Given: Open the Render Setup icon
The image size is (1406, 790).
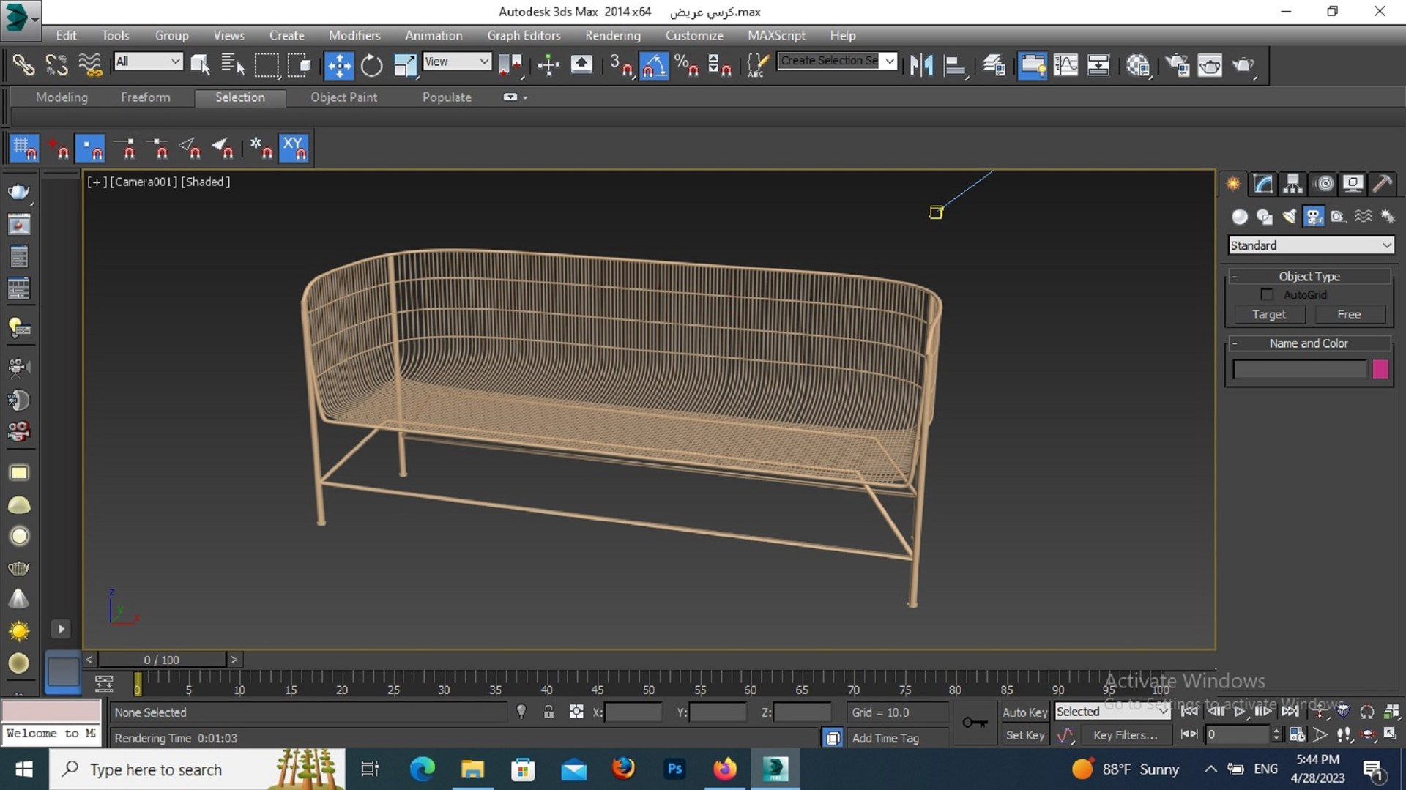Looking at the screenshot, I should 1177,65.
